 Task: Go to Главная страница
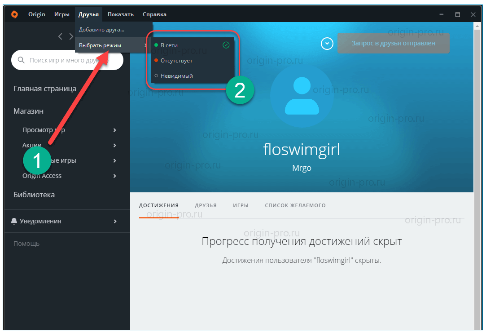tap(44, 89)
